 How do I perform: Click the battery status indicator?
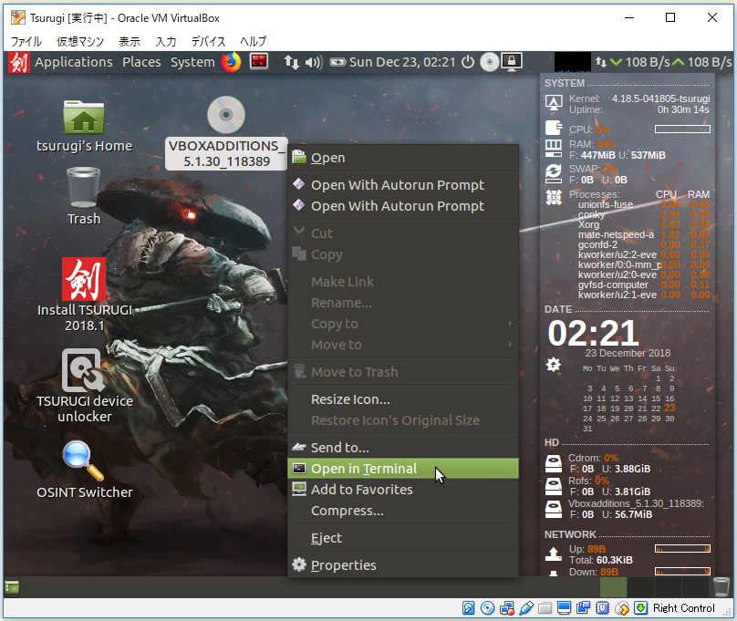pyautogui.click(x=337, y=62)
